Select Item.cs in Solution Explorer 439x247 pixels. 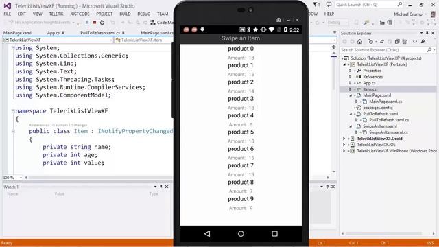coord(370,89)
